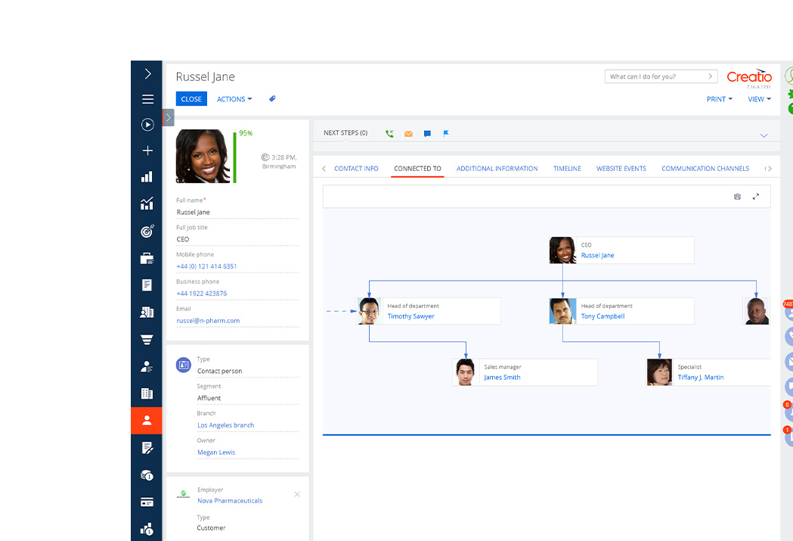
Task: Open the process run icon in sidebar
Action: 147,125
